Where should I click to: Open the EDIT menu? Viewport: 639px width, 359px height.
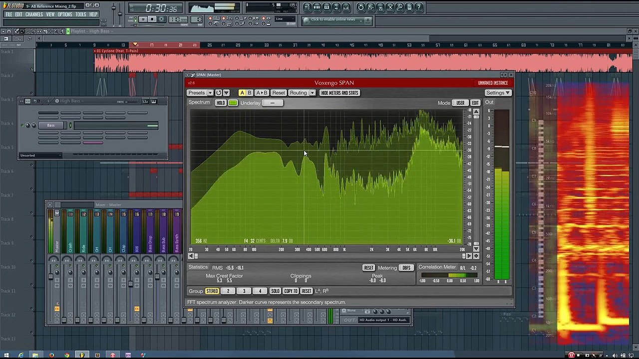(18, 14)
